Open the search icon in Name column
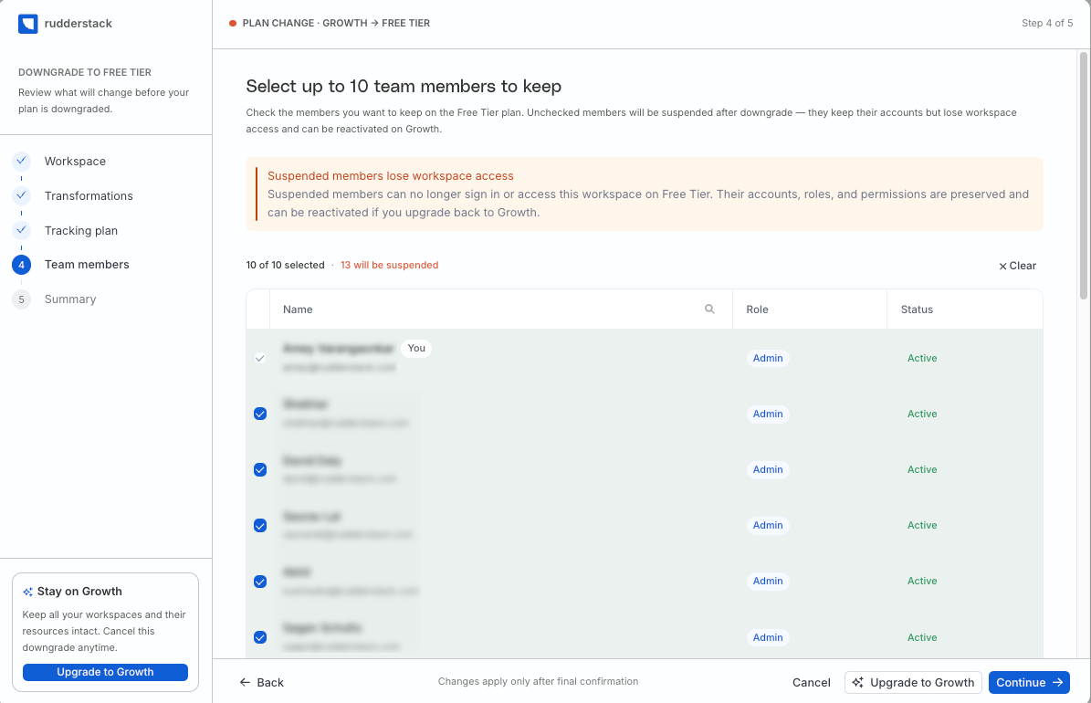The image size is (1091, 703). [x=709, y=309]
